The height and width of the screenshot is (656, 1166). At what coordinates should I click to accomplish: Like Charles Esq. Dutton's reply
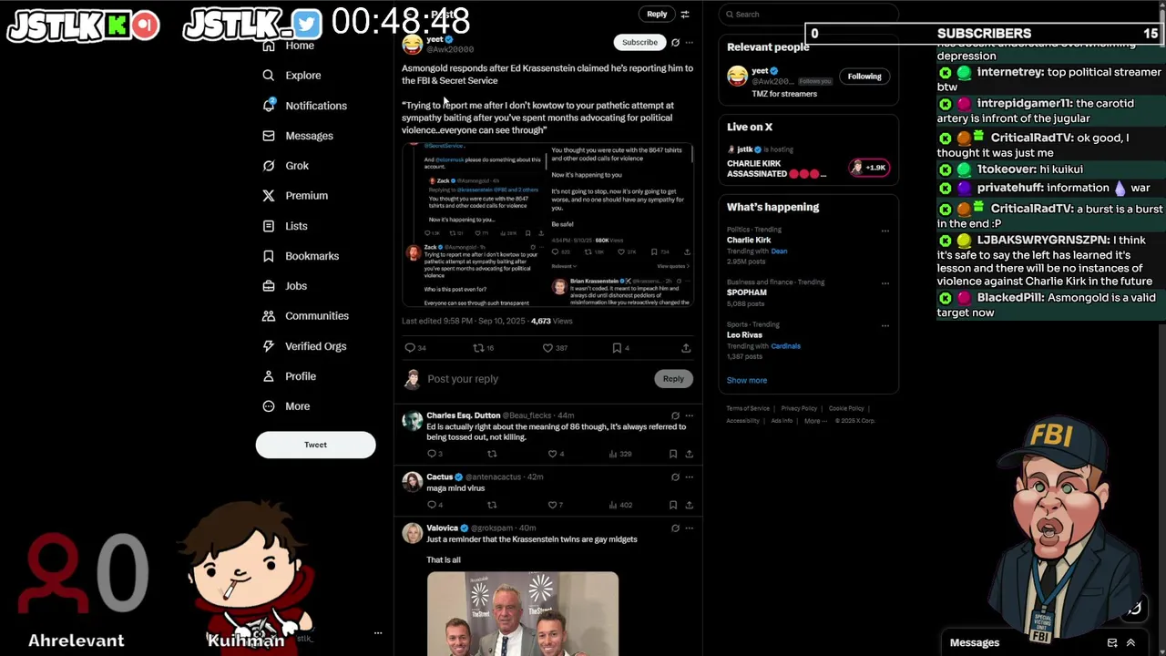coord(552,454)
